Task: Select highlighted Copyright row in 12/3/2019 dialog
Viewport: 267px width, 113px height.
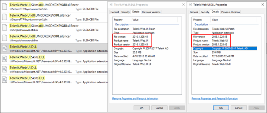Action: click(x=225, y=49)
